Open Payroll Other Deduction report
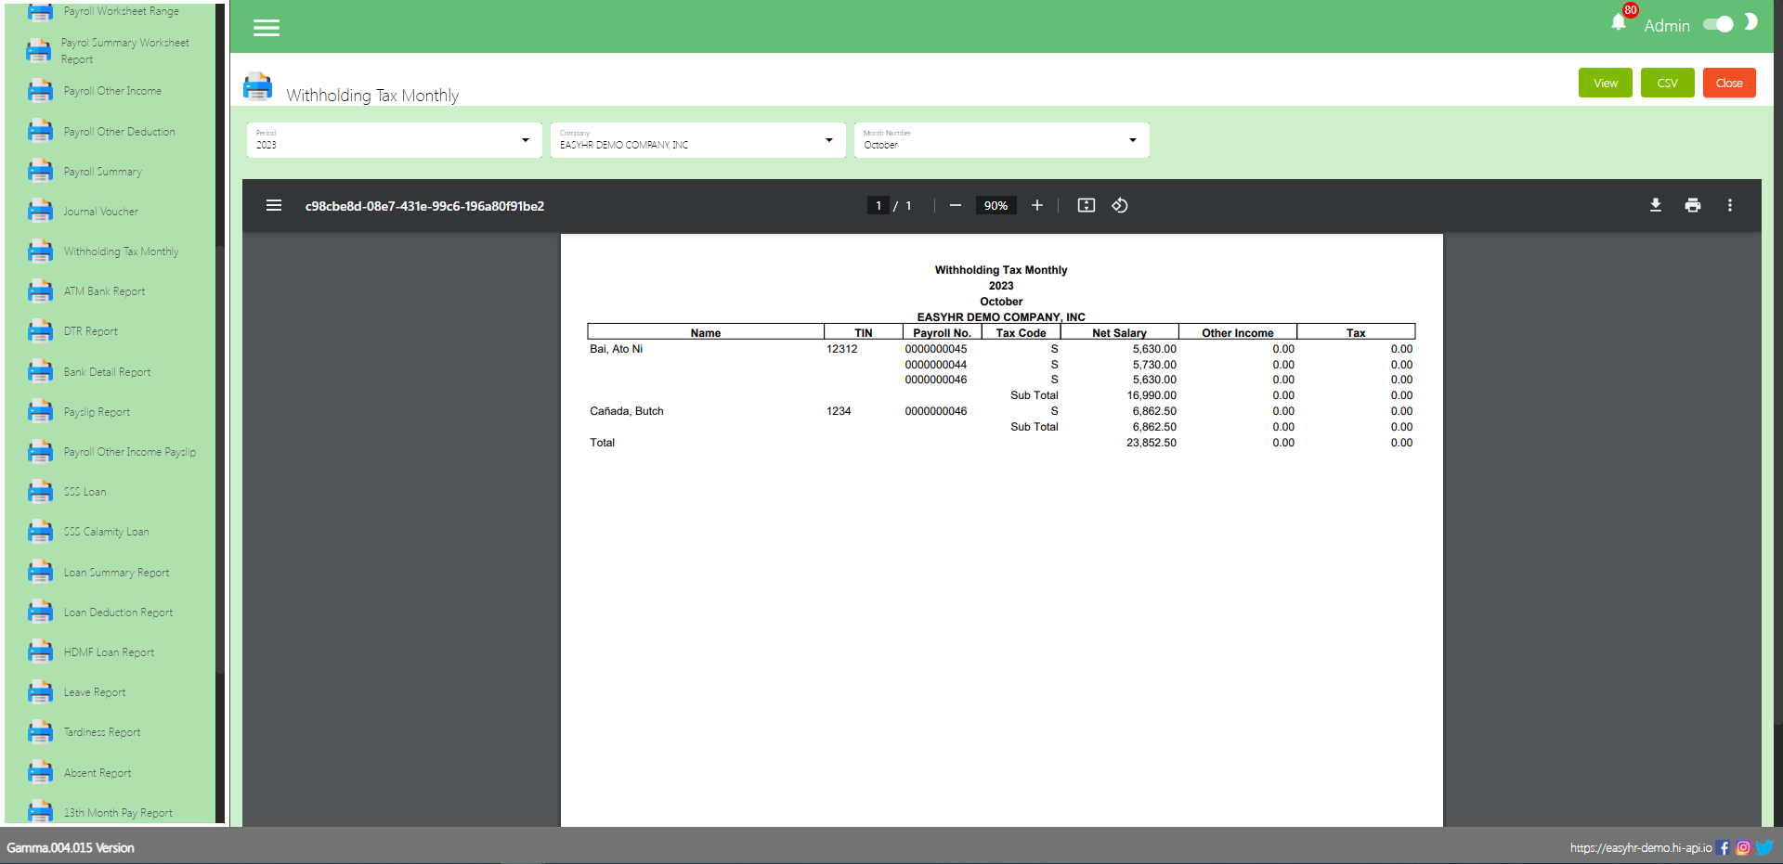Screen dimensions: 1783x864 click(119, 132)
